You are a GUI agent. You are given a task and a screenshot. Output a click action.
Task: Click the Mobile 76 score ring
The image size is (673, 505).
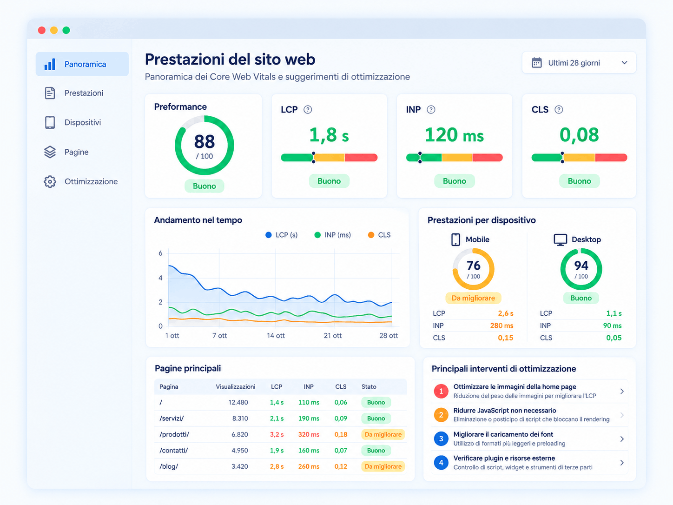(473, 269)
